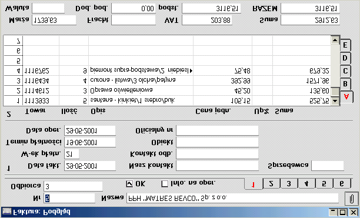Select the 'piemont supra-podstawa' description cell
Image resolution: width=360 pixels, height=218 pixels.
(x=141, y=71)
